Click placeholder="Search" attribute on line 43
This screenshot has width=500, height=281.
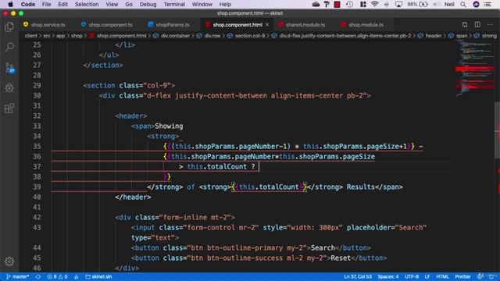[x=387, y=227]
